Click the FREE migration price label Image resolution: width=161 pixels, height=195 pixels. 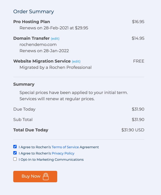139,61
